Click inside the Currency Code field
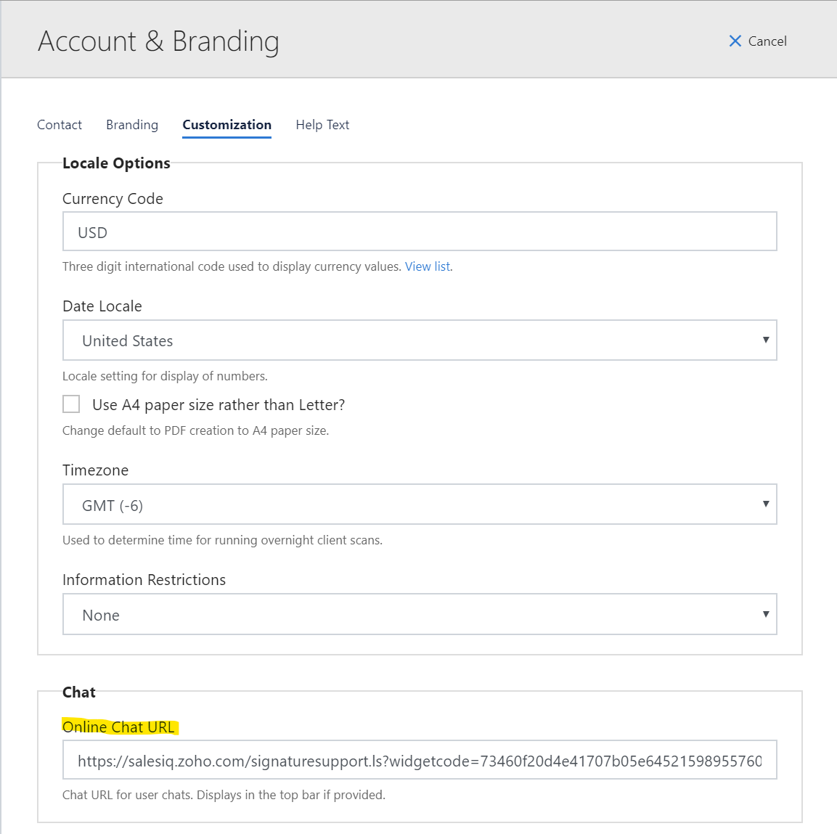837x834 pixels. tap(420, 231)
